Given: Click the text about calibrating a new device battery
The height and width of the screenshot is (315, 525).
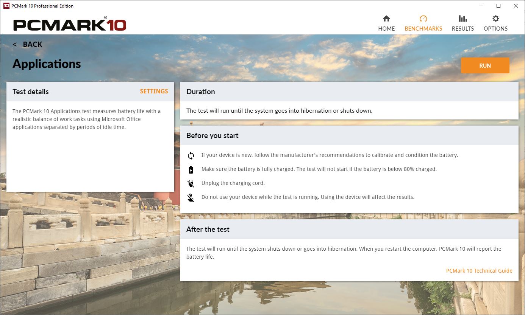Looking at the screenshot, I should click(x=330, y=155).
